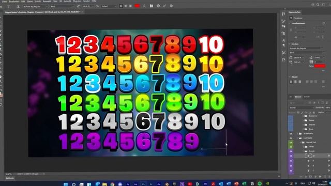Left-align text in the options bar
The image size is (331, 186).
click(x=121, y=6)
